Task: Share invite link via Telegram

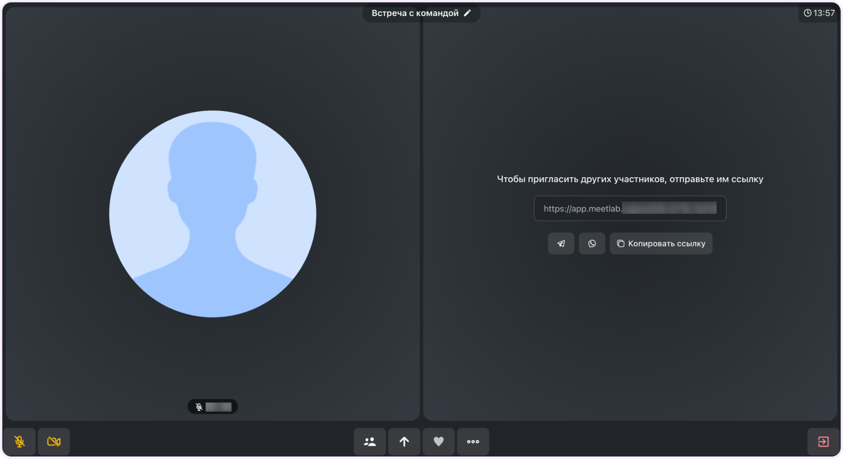Action: 561,243
